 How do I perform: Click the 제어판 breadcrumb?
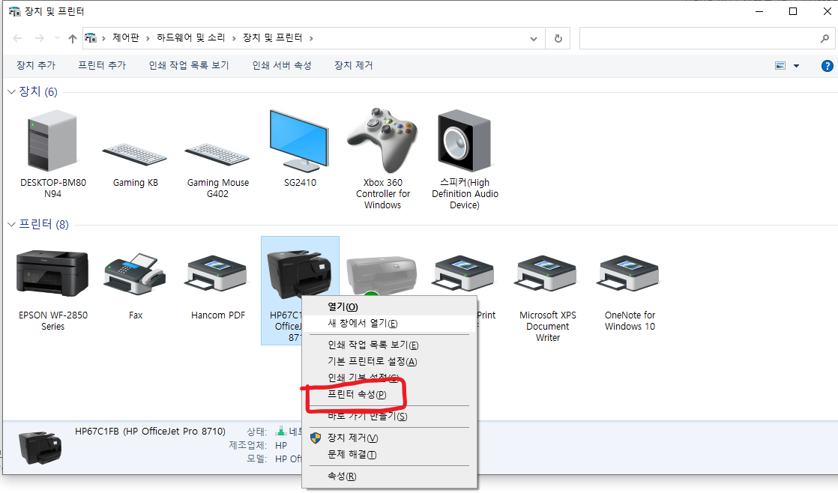pos(126,38)
